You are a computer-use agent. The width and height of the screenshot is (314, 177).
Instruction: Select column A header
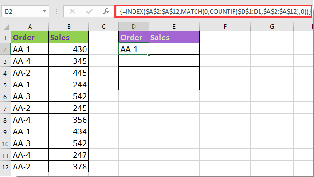(30, 27)
